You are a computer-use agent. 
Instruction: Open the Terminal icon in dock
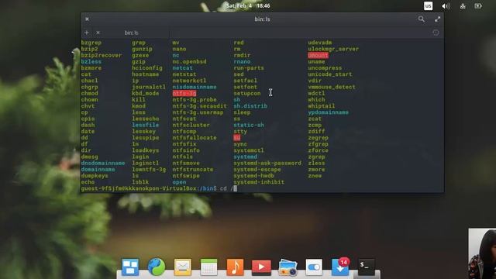click(x=367, y=267)
